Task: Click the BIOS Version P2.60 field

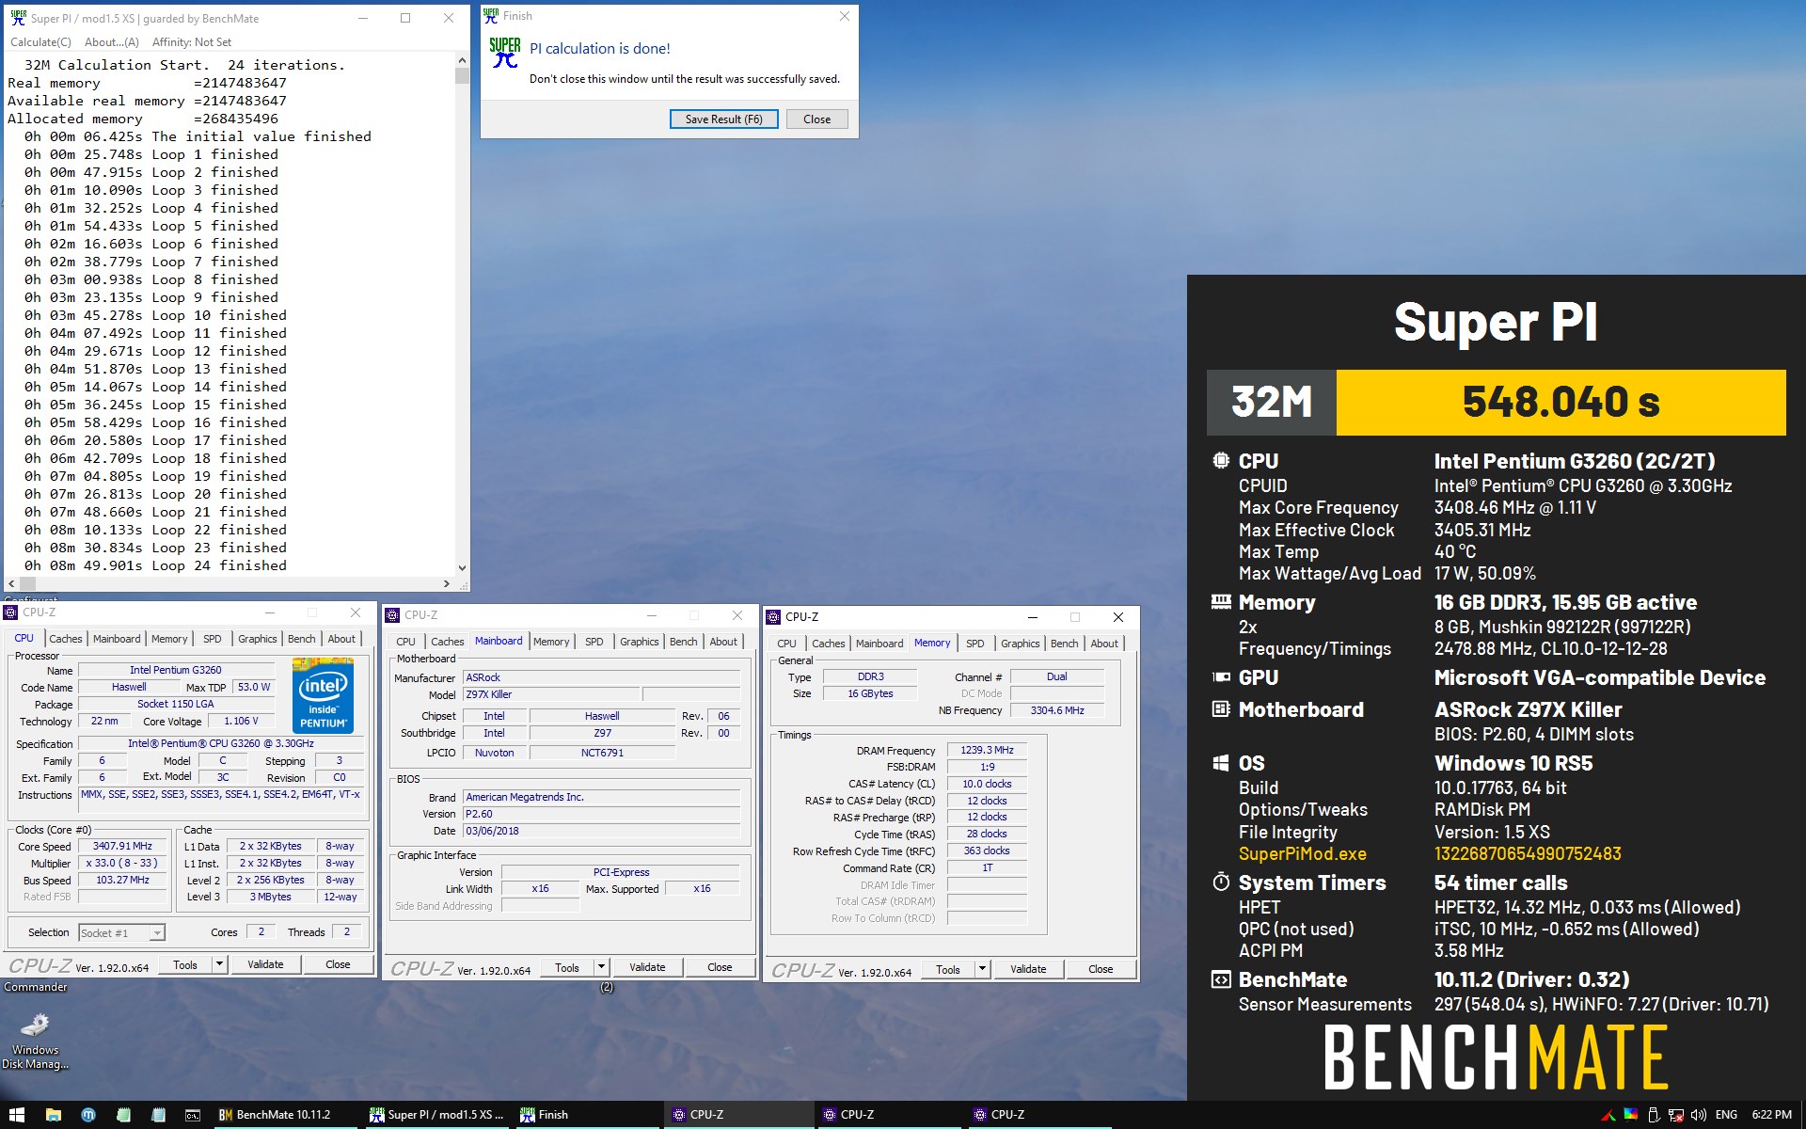Action: click(602, 815)
